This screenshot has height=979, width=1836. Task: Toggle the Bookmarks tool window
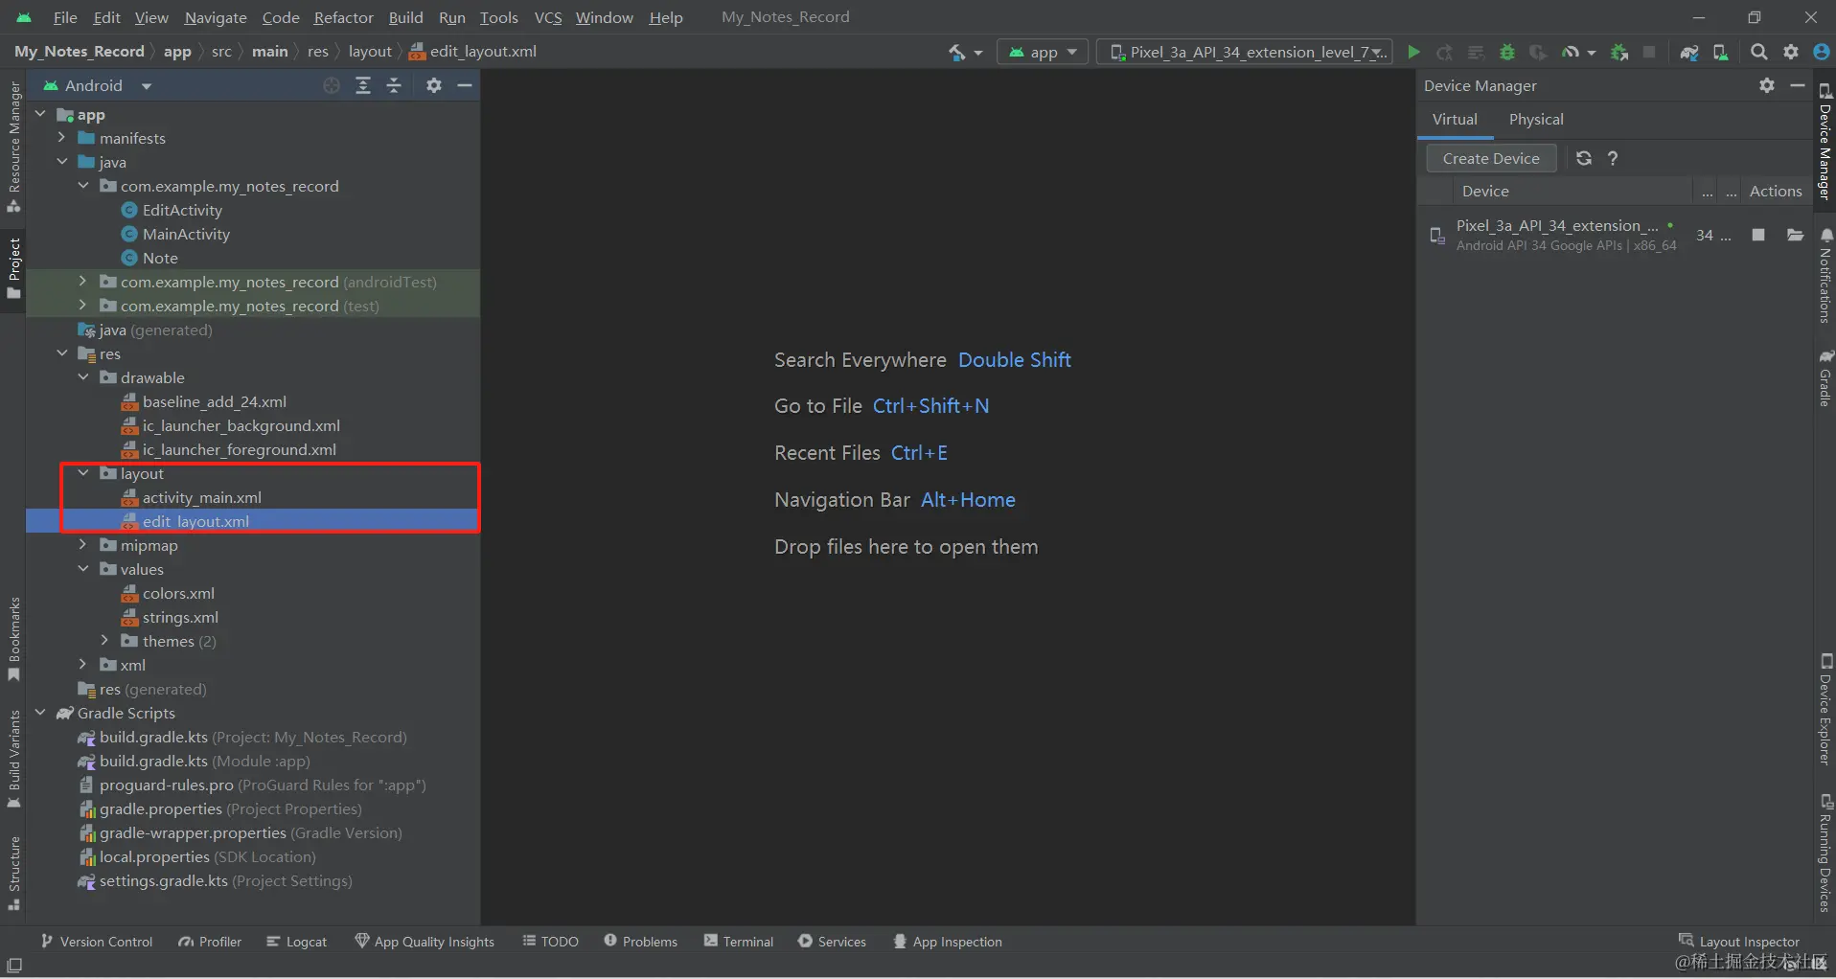(x=13, y=639)
